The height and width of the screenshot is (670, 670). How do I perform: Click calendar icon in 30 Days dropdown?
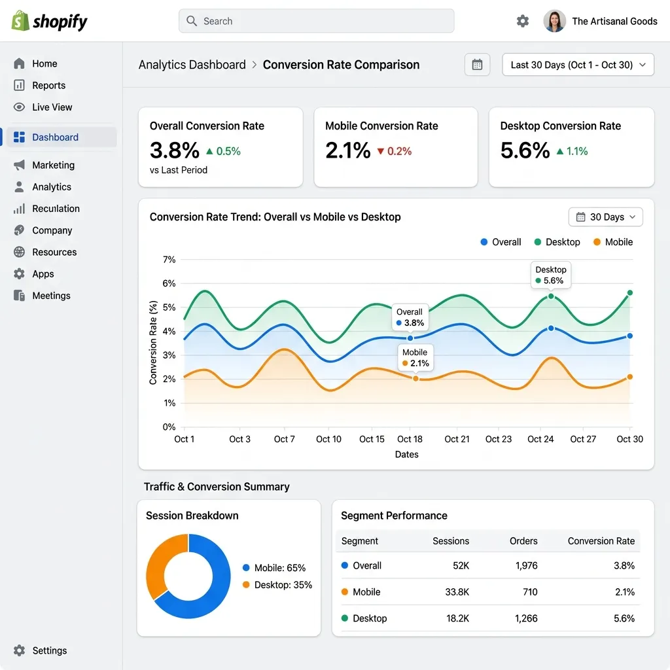point(580,217)
